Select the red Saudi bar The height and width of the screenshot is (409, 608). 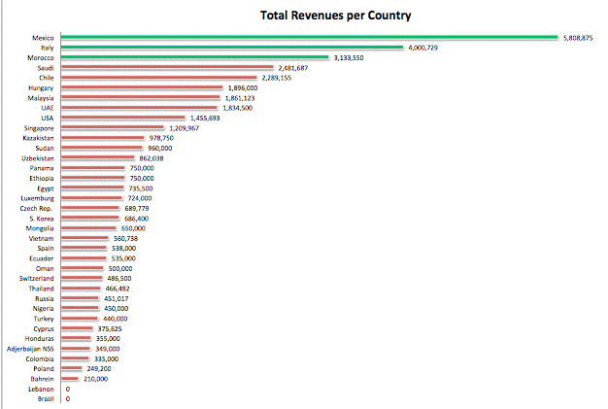pyautogui.click(x=167, y=67)
